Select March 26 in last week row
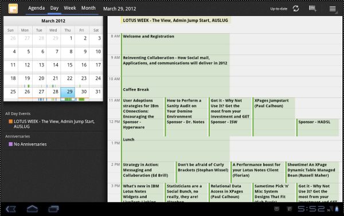Image resolution: width=344 pixels, height=216 pixels. 25,93
